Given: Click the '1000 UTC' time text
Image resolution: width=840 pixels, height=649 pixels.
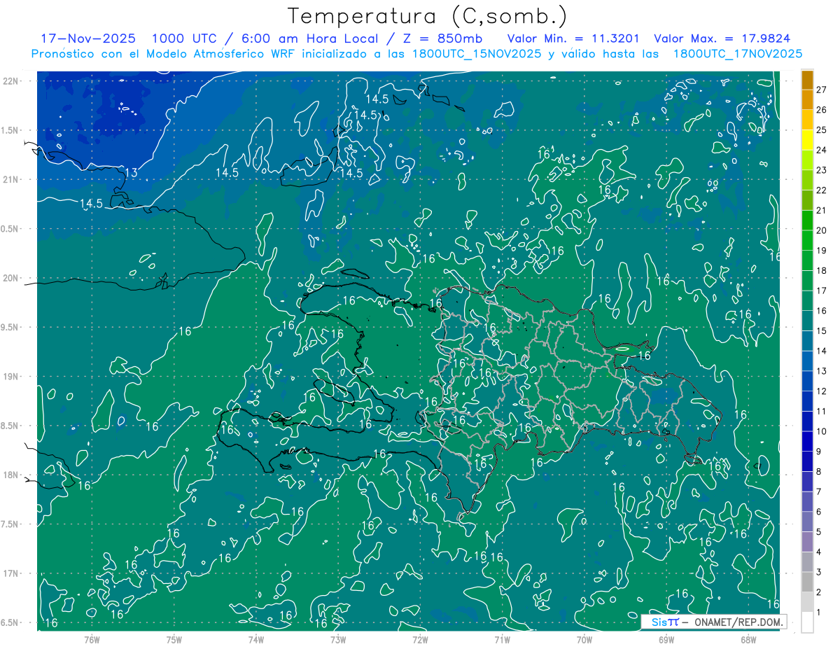Looking at the screenshot, I should pos(185,39).
